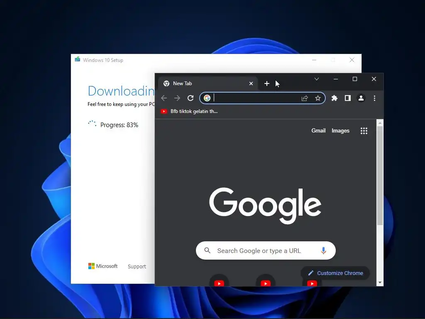Open Google apps grid

click(x=364, y=131)
